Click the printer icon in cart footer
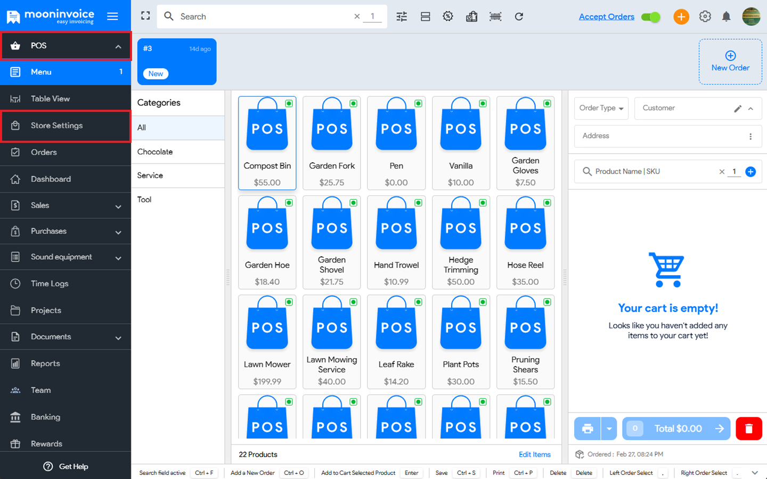Viewport: 767px width, 479px height. pos(588,428)
